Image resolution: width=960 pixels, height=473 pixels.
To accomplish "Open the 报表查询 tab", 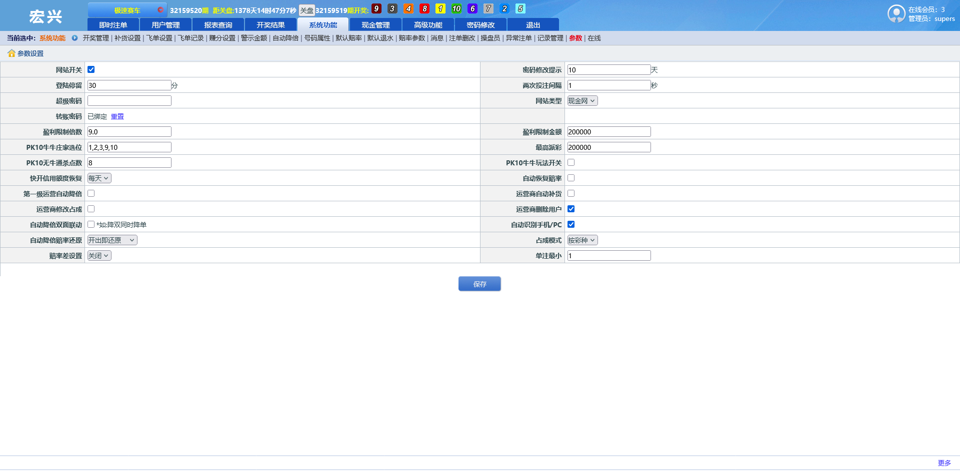I will (x=218, y=24).
